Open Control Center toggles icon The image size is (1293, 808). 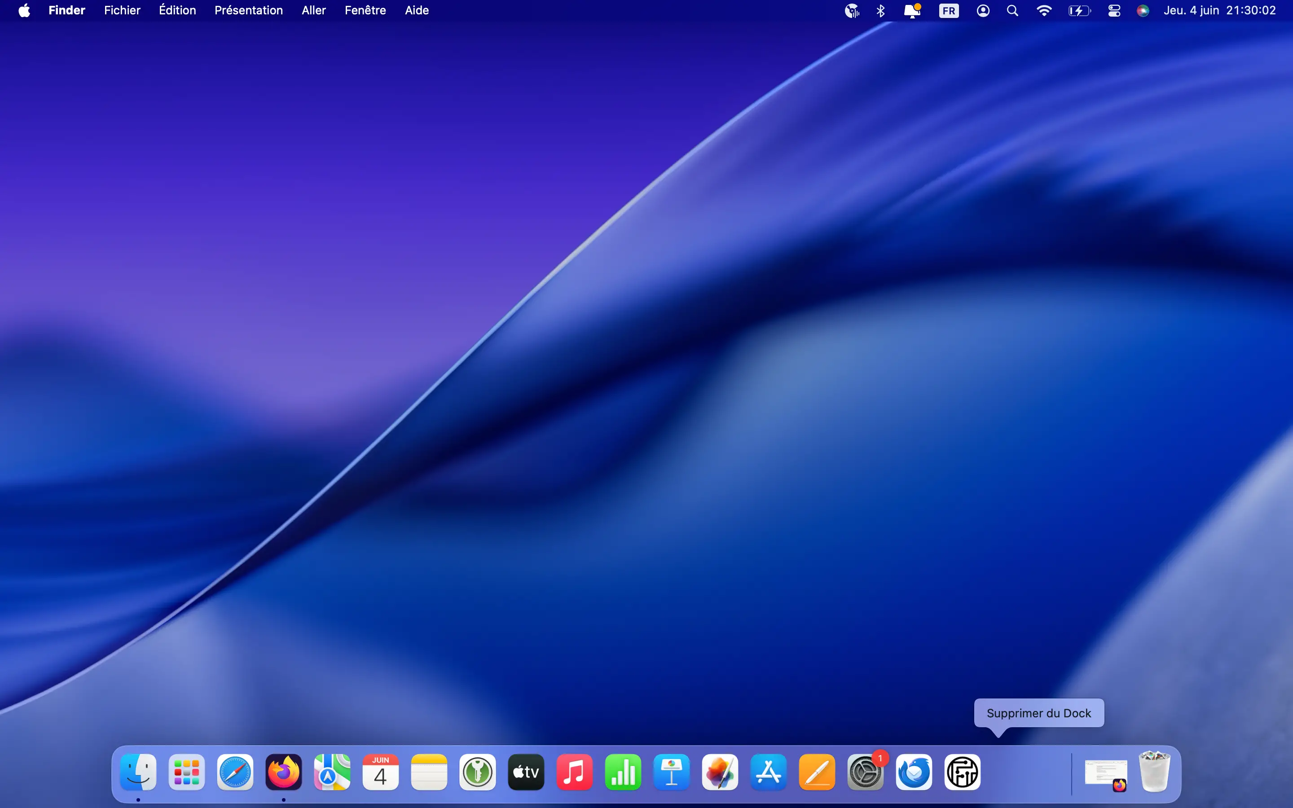pyautogui.click(x=1114, y=11)
